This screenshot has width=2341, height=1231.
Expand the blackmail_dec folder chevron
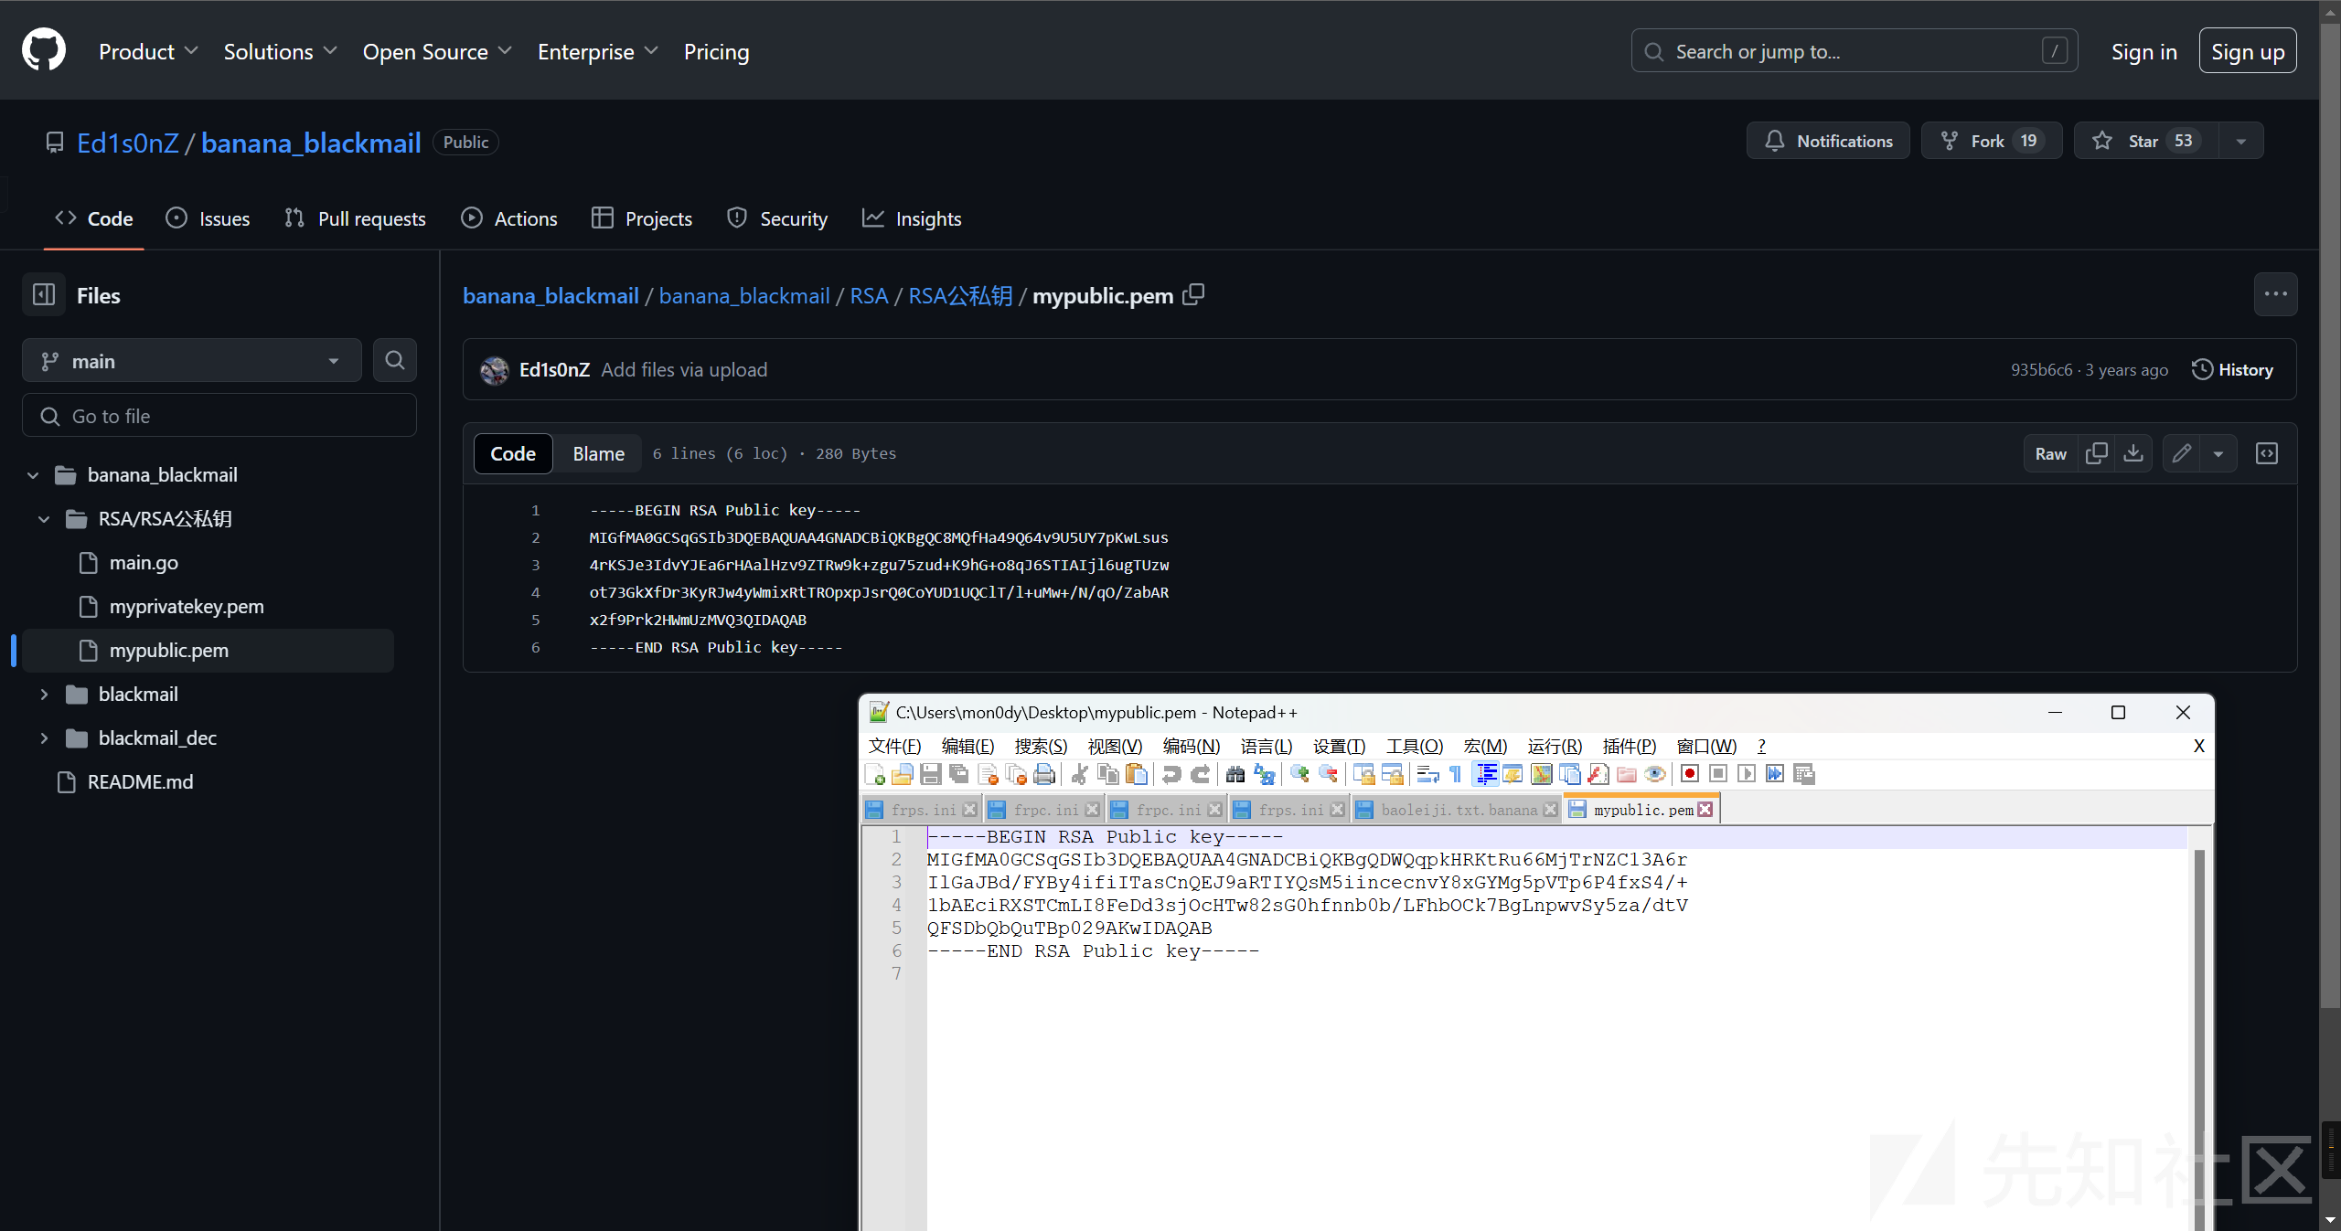[44, 738]
